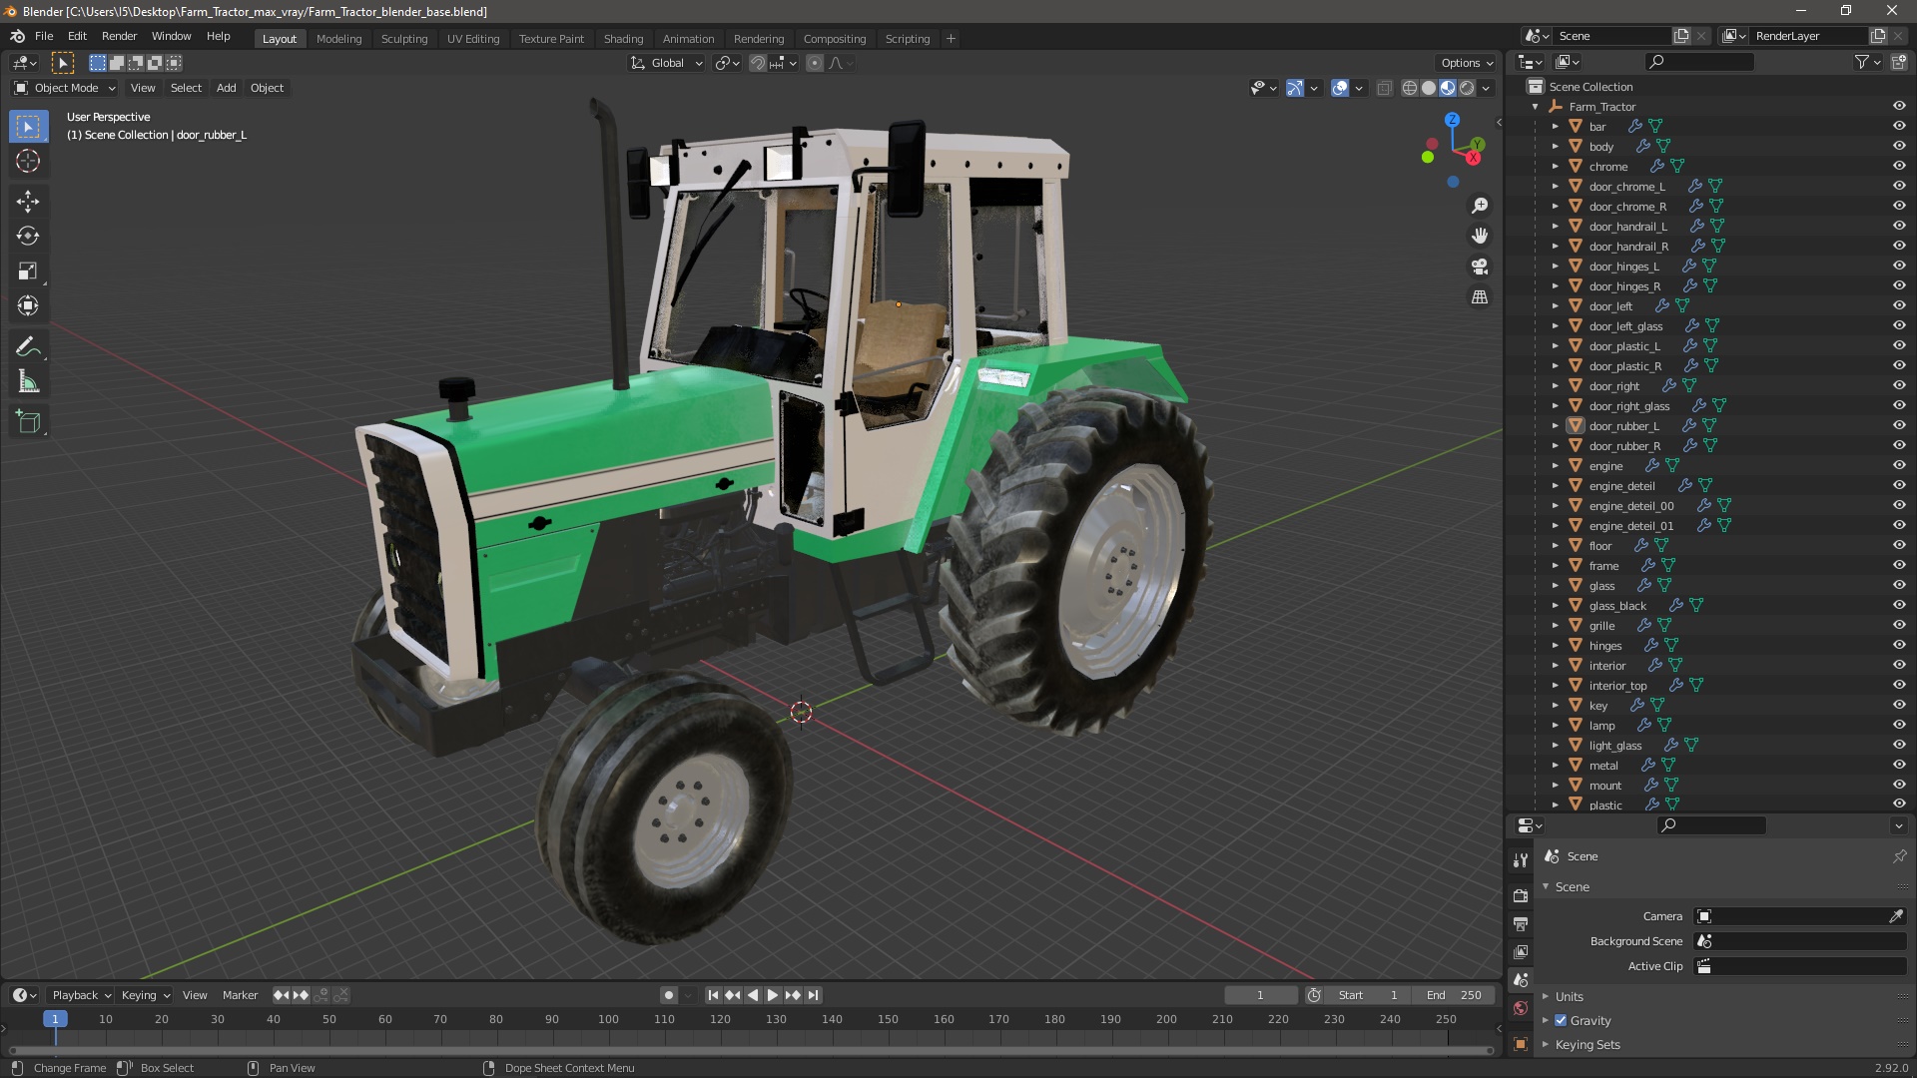
Task: Switch to the Sculpting workspace tab
Action: coord(403,38)
